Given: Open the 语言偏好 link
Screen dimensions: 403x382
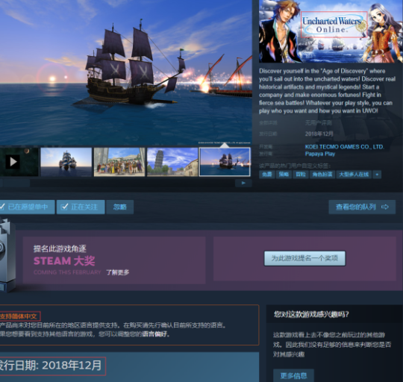Looking at the screenshot, I should tap(154, 334).
